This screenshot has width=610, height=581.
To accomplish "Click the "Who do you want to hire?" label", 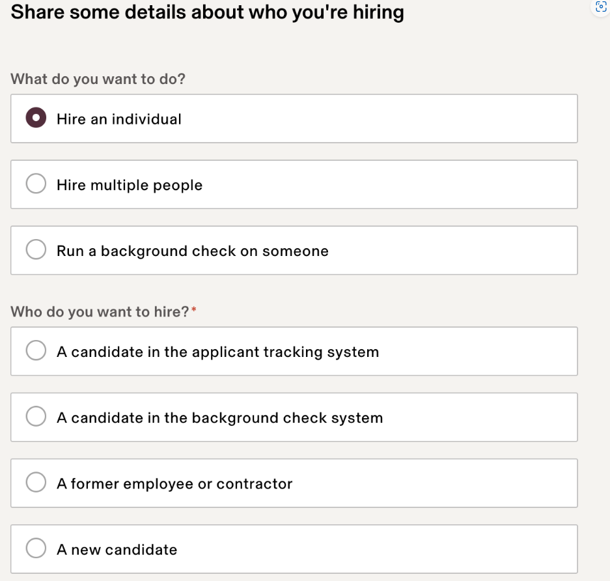I will [x=100, y=311].
